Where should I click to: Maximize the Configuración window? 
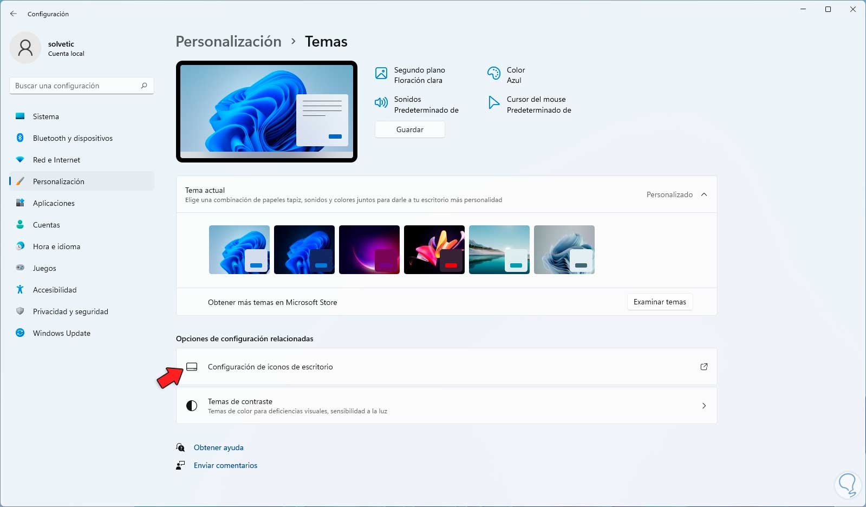(828, 9)
